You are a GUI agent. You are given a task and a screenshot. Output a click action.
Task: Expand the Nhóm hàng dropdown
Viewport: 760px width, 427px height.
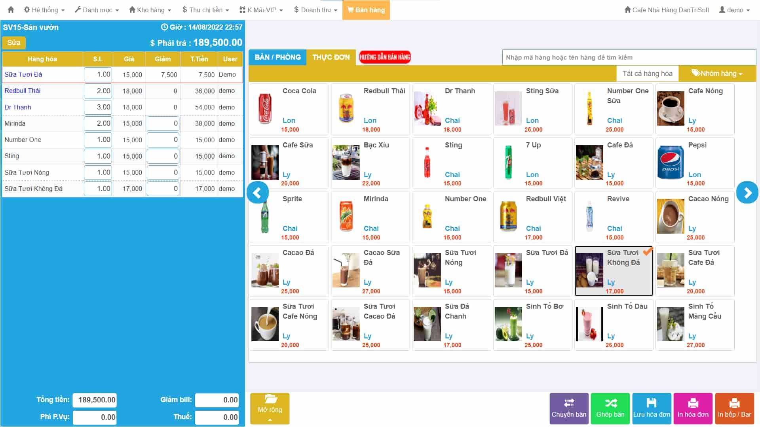tap(717, 74)
